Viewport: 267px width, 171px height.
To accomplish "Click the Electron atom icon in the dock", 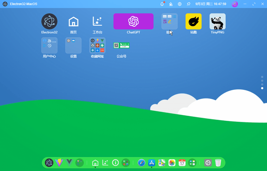I will point(49,163).
